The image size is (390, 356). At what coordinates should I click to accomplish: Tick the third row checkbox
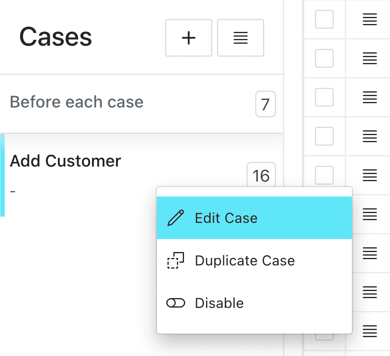[x=324, y=97]
